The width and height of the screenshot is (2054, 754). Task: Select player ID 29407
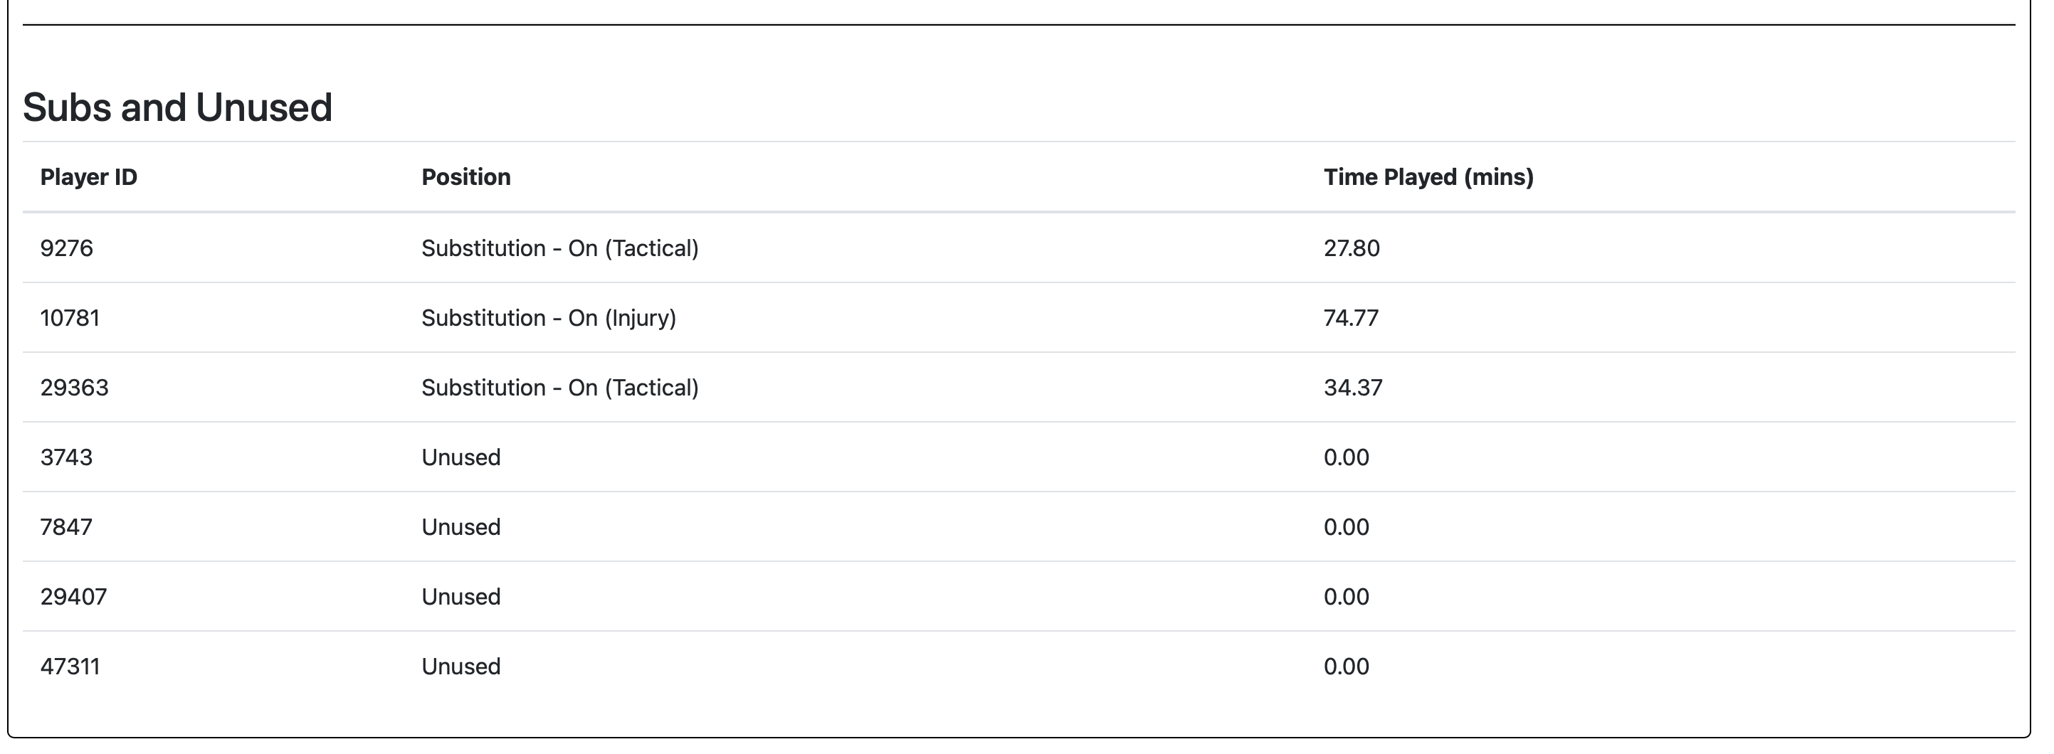73,597
